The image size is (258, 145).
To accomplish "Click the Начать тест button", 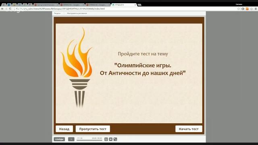I will click(x=189, y=129).
